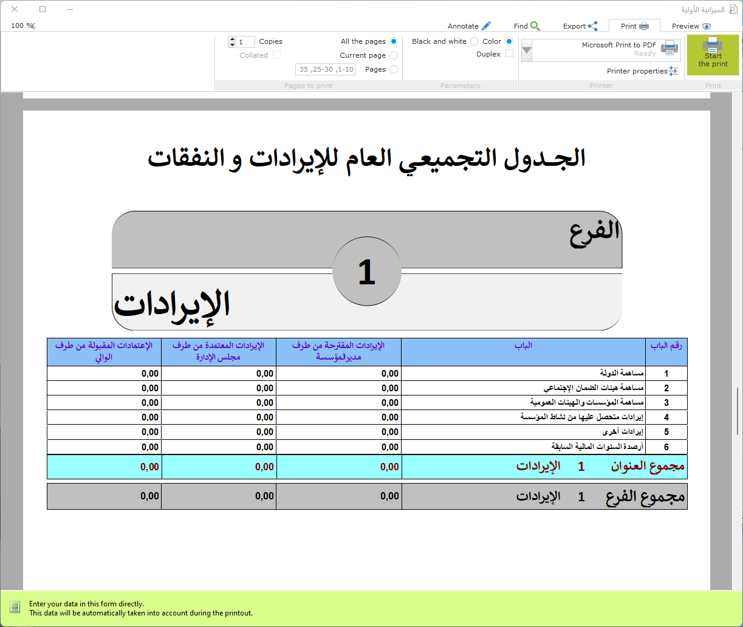Select the Black and white radio option
The image size is (743, 627).
tap(474, 41)
